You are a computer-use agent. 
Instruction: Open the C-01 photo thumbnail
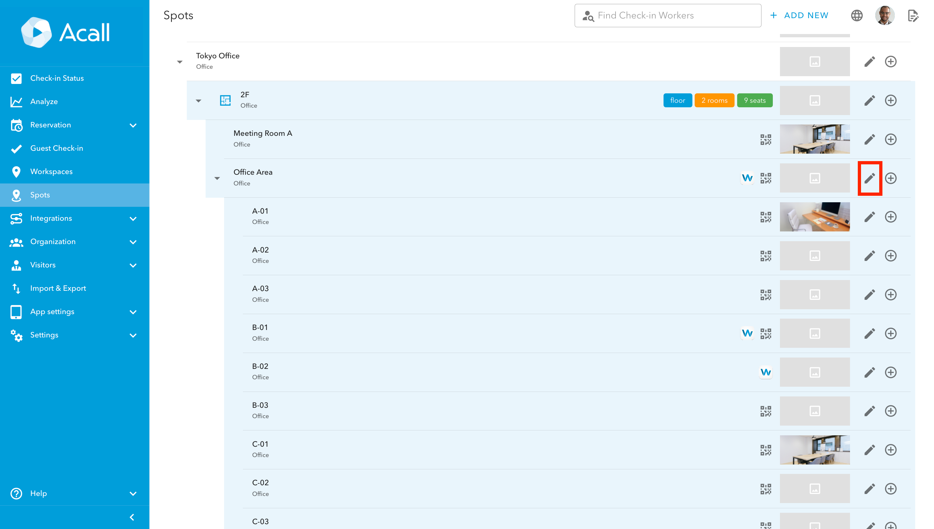point(814,450)
